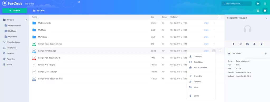Check the Sample MP3 File row checkbox
270x102 pixels.
point(220,51)
